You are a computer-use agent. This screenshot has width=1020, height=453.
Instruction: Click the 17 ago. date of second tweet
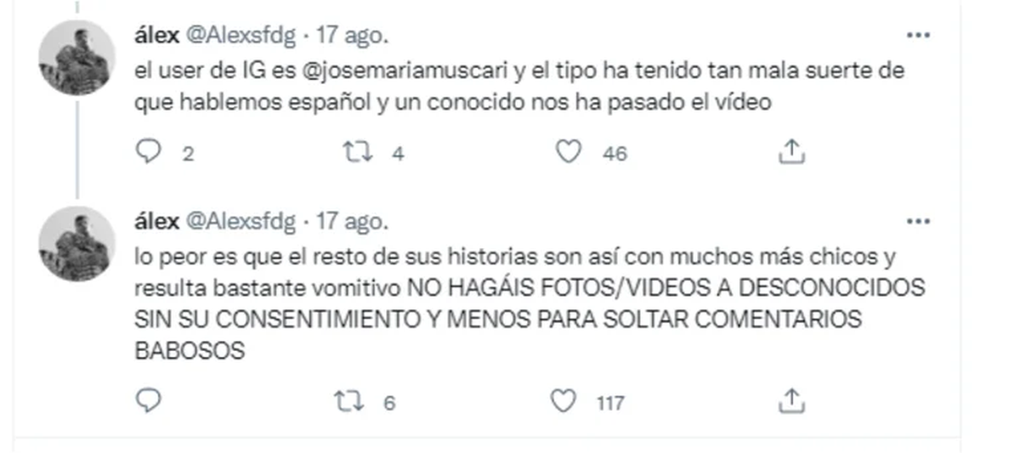point(353,222)
